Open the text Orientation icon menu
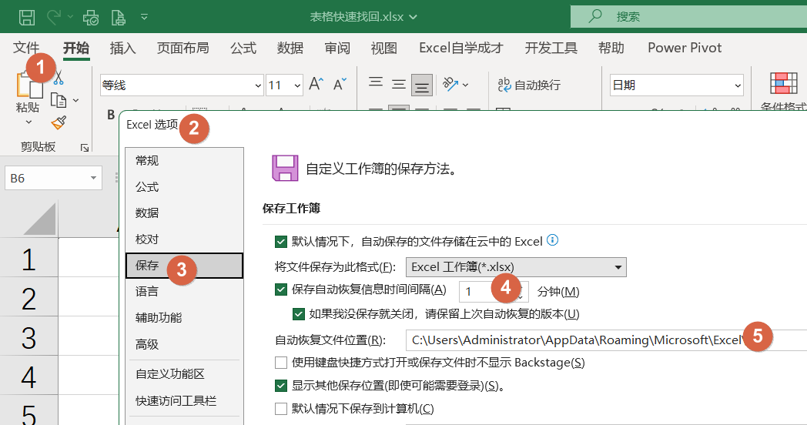Screen dimensions: 807x425 tap(456, 84)
